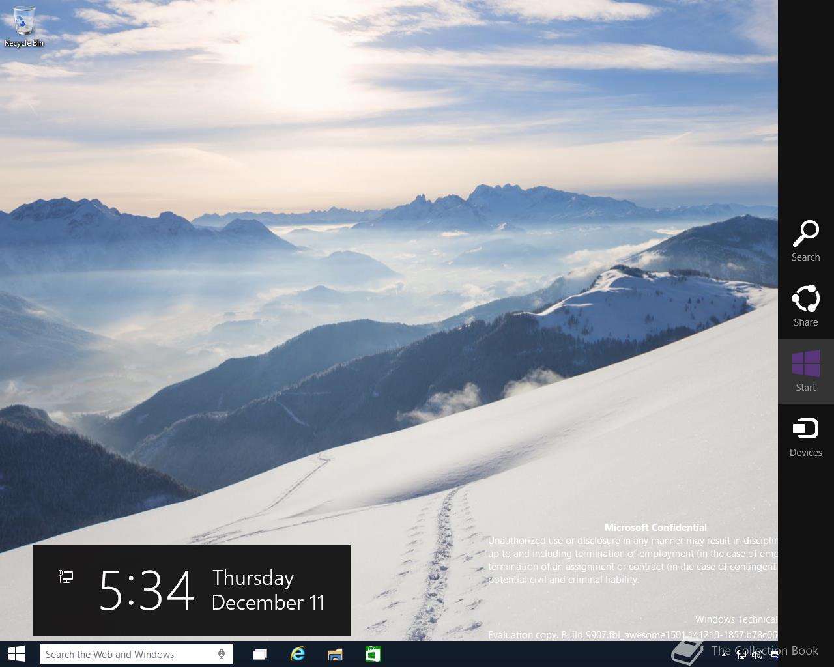Image resolution: width=834 pixels, height=667 pixels.
Task: Open the Search charm
Action: point(805,241)
